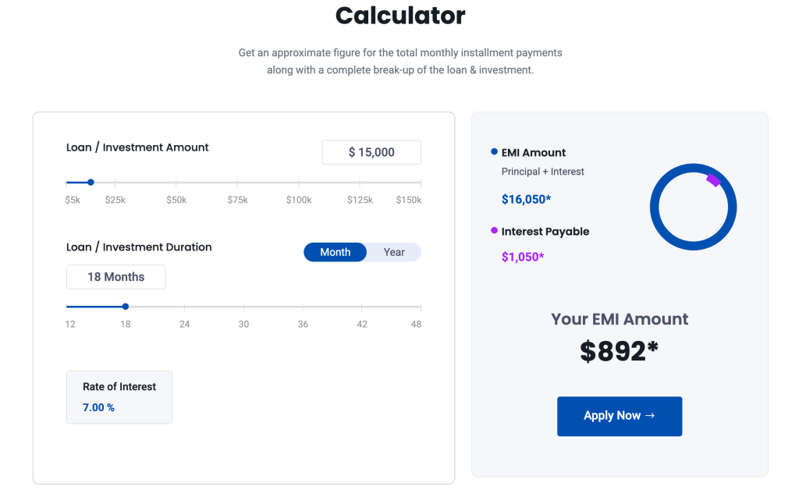Set duration slider to 36 months
Image resolution: width=799 pixels, height=497 pixels.
303,307
